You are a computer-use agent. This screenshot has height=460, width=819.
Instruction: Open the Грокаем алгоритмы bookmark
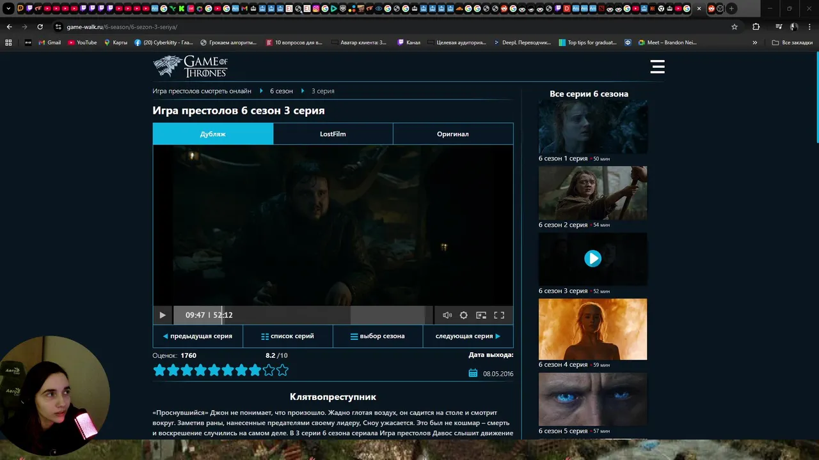pos(228,43)
